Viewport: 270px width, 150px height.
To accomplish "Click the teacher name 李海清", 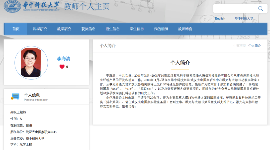I will pyautogui.click(x=64, y=59).
